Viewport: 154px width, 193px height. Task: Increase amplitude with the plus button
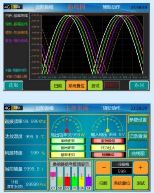point(141,168)
